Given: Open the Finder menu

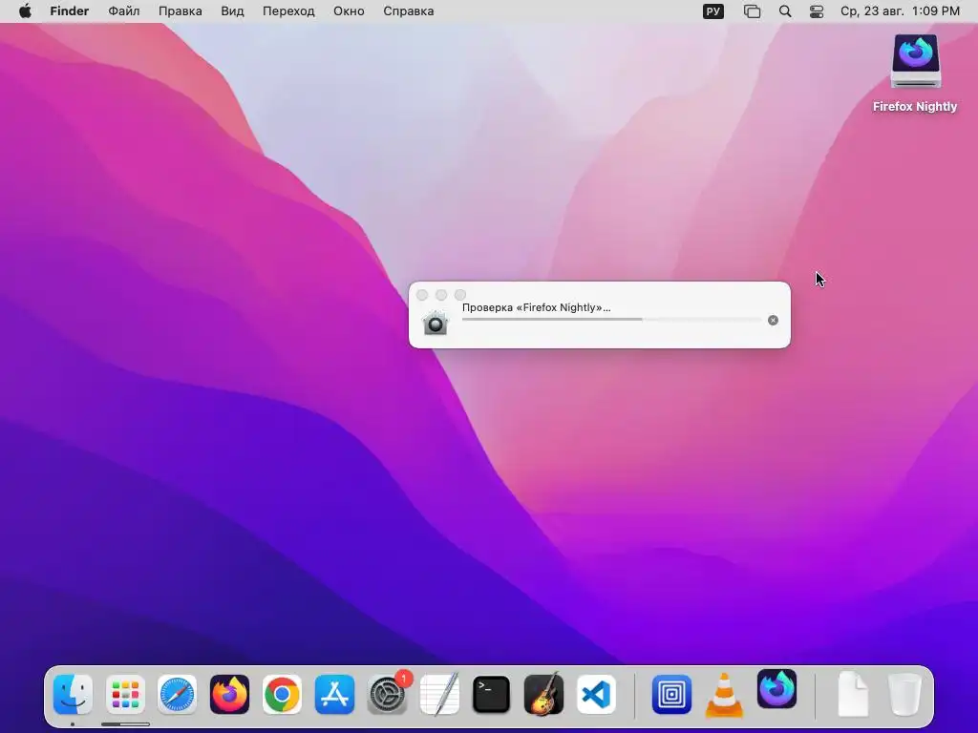Looking at the screenshot, I should (69, 11).
